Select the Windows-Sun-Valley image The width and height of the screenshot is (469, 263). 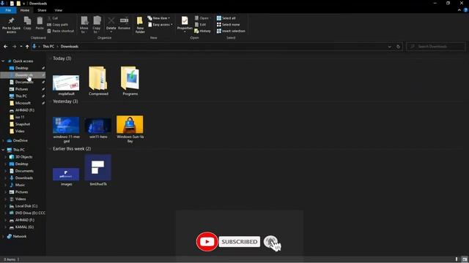pyautogui.click(x=130, y=129)
